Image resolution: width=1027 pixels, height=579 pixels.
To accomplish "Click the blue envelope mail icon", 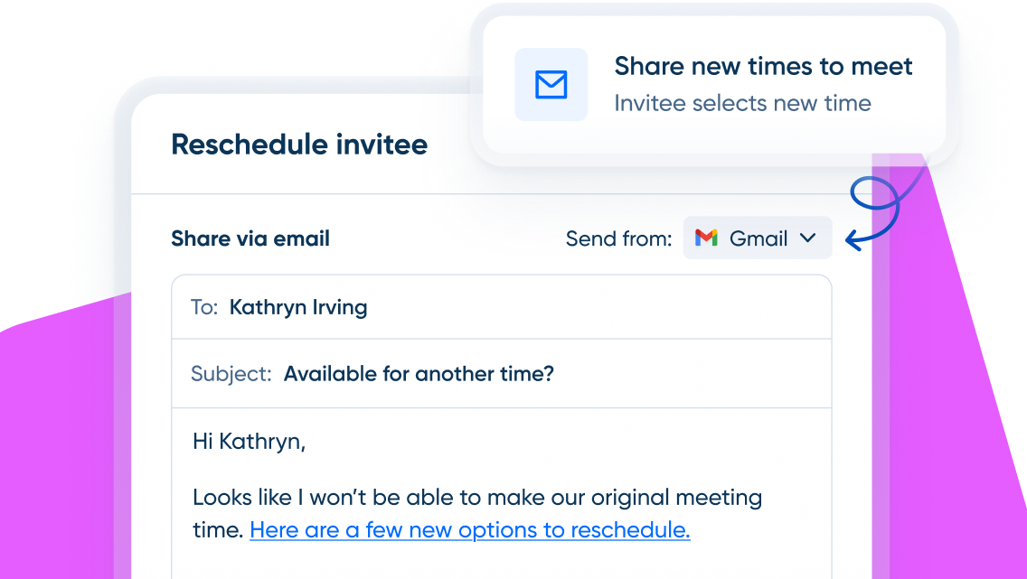I will 551,84.
